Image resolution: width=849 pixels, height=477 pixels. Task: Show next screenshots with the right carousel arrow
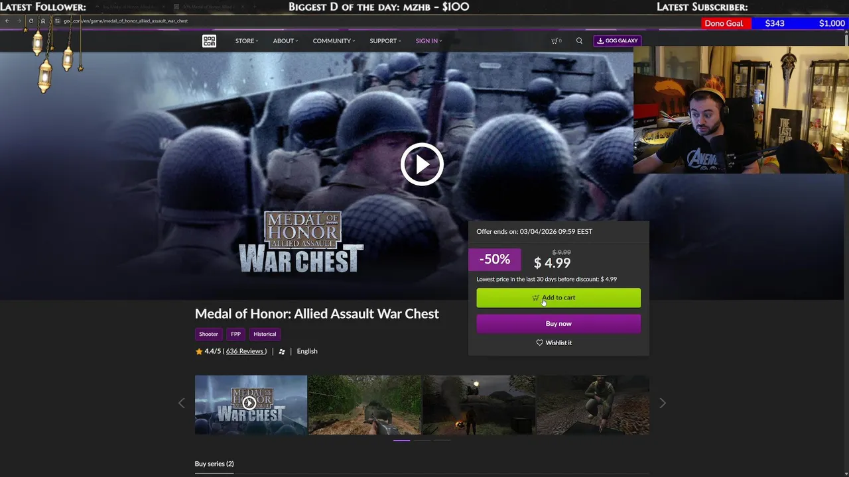click(x=662, y=403)
